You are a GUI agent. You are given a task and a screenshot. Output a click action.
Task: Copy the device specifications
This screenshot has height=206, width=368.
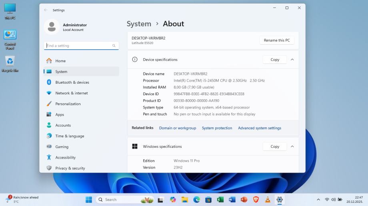click(x=275, y=60)
